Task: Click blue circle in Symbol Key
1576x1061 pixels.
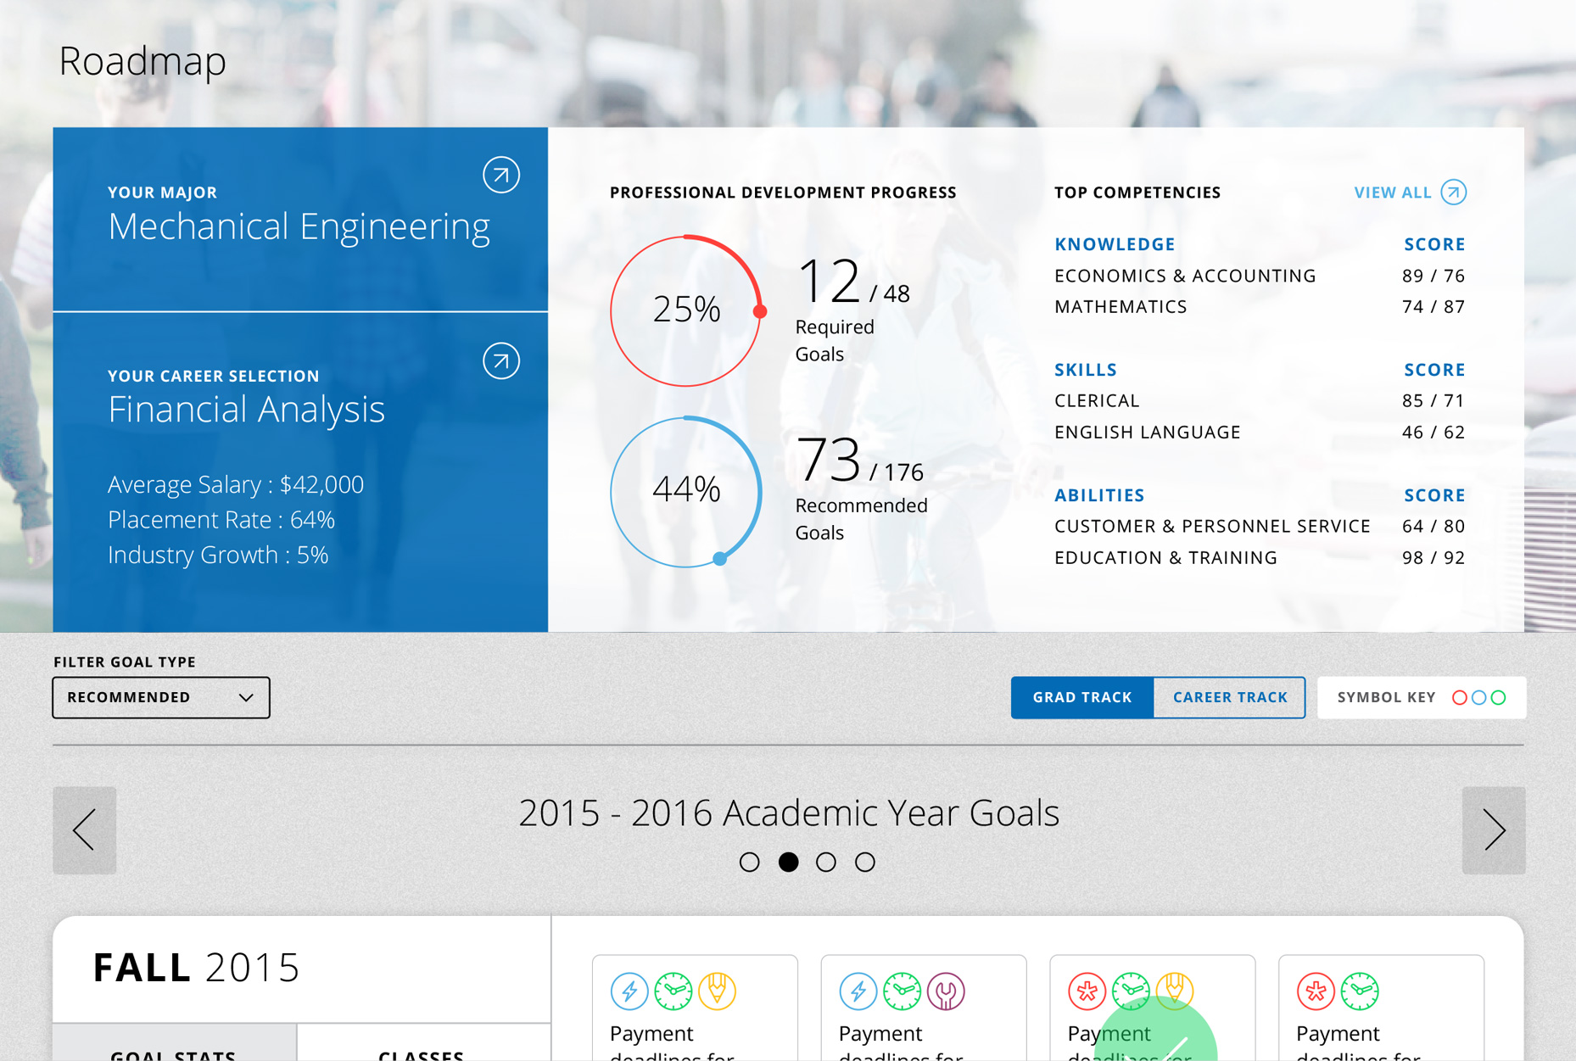Action: pos(1479,697)
